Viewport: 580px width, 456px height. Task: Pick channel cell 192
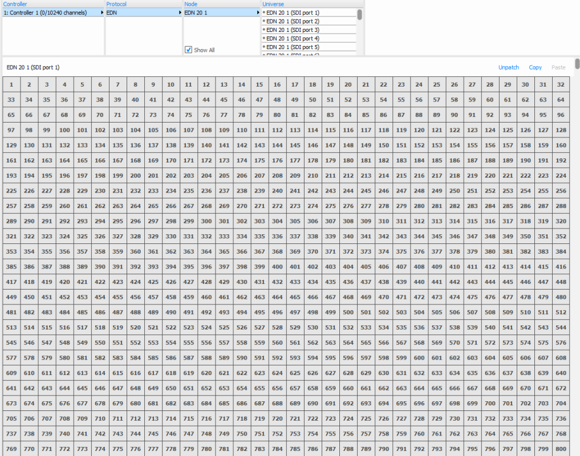pos(561,161)
